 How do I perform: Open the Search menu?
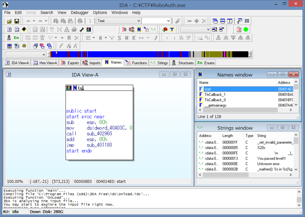point(47,13)
